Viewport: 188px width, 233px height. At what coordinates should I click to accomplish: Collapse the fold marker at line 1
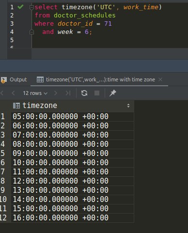coord(31,7)
